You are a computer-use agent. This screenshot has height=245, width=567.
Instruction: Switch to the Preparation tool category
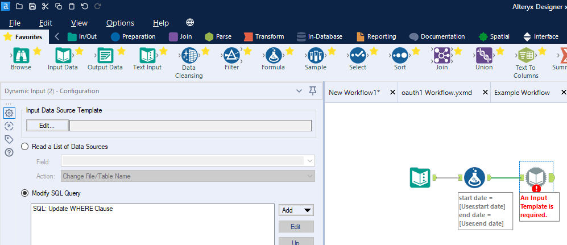pyautogui.click(x=133, y=36)
